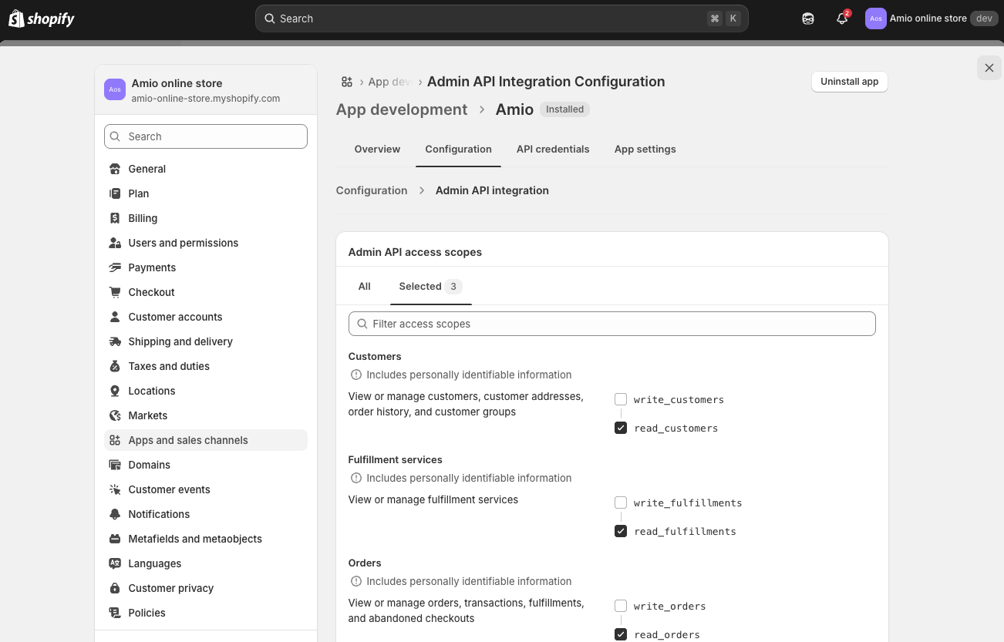Click the truncated App dev breadcrumb

coord(389,82)
